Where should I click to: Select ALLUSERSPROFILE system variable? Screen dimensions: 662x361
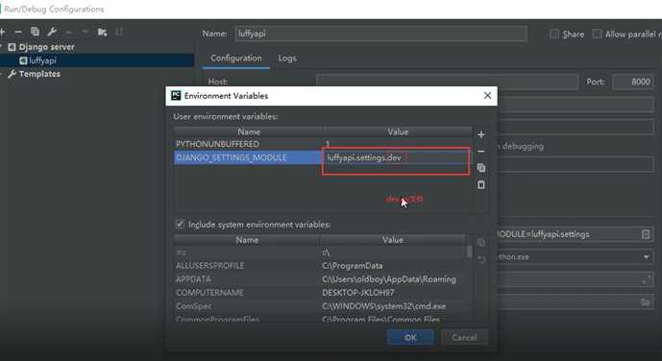(209, 266)
